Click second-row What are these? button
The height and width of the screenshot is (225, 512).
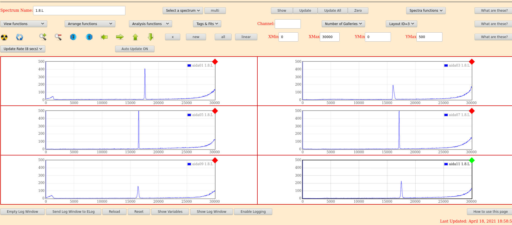(494, 24)
